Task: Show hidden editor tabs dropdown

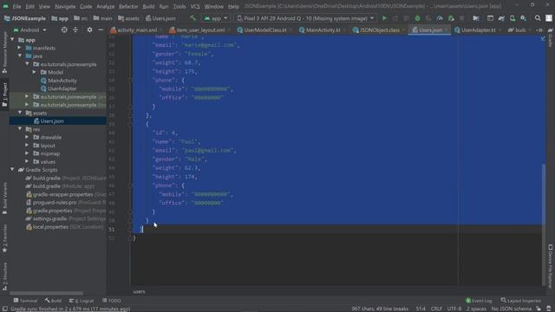Action: pos(539,30)
